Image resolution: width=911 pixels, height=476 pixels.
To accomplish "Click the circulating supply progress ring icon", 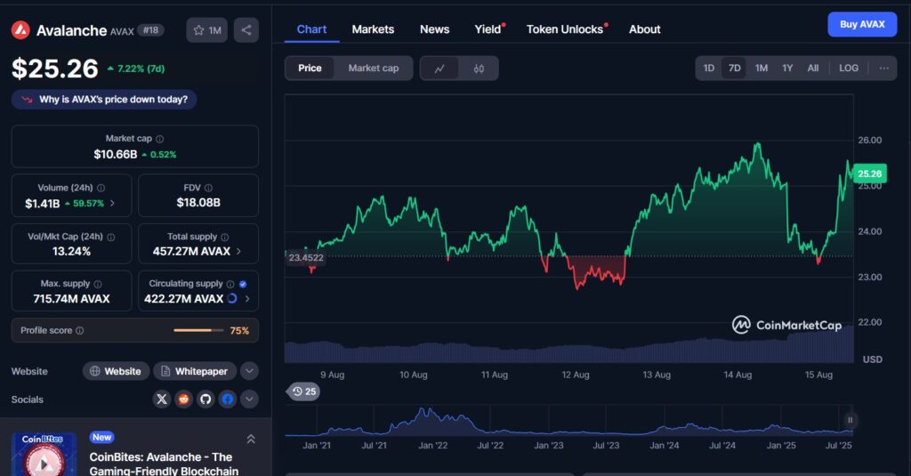I will 232,299.
